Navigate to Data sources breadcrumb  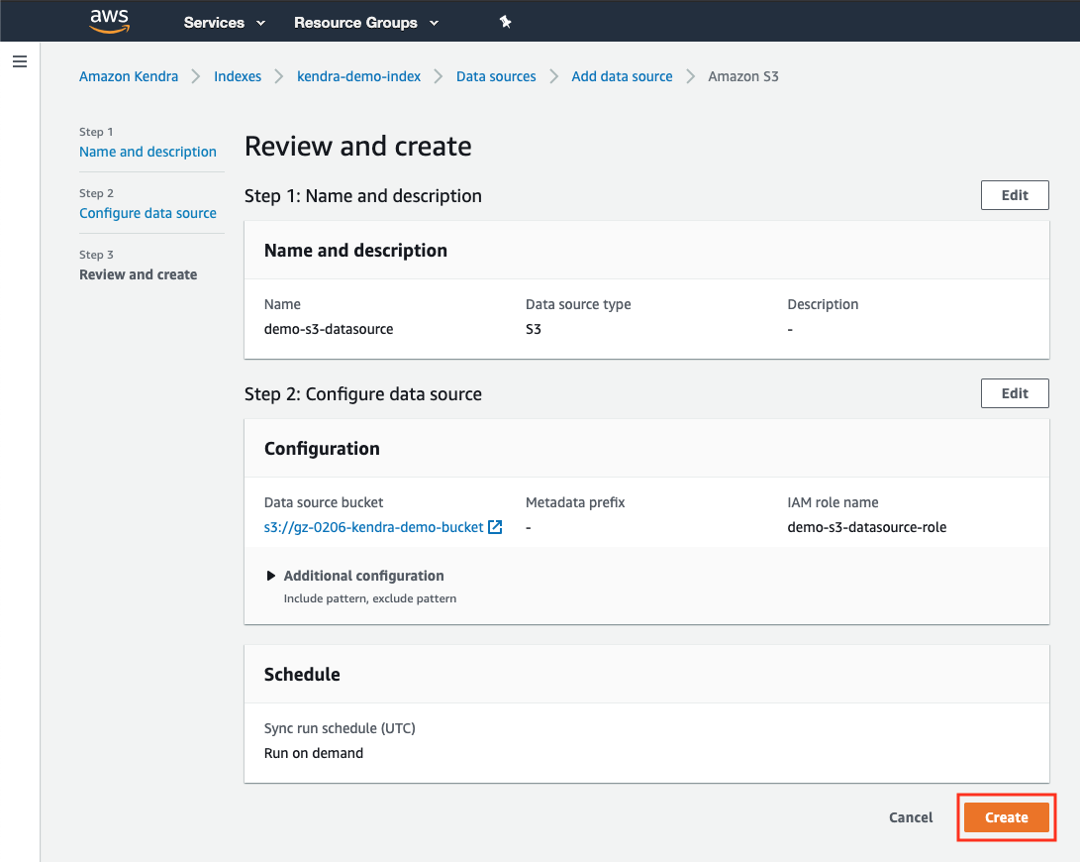tap(496, 76)
